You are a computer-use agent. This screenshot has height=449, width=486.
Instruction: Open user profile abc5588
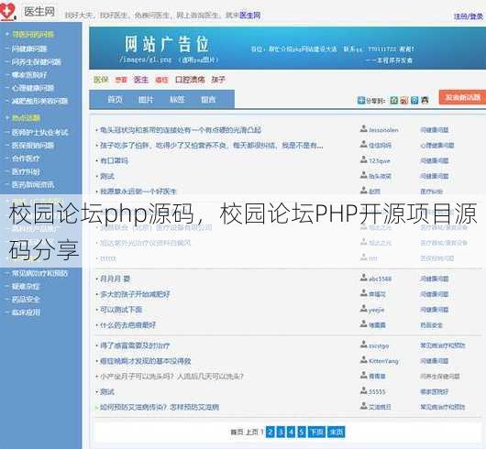pos(380,279)
